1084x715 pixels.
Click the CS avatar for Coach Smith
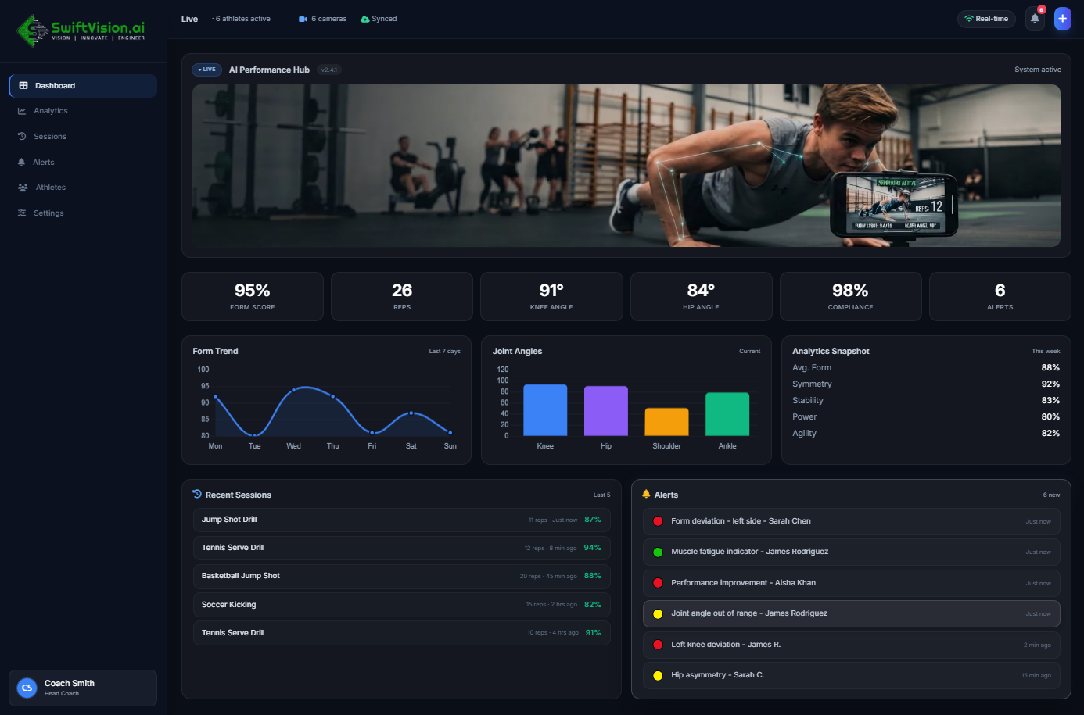pos(27,688)
